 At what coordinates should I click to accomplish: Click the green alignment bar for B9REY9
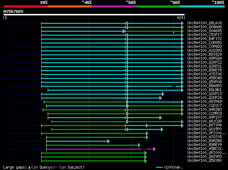point(93,145)
